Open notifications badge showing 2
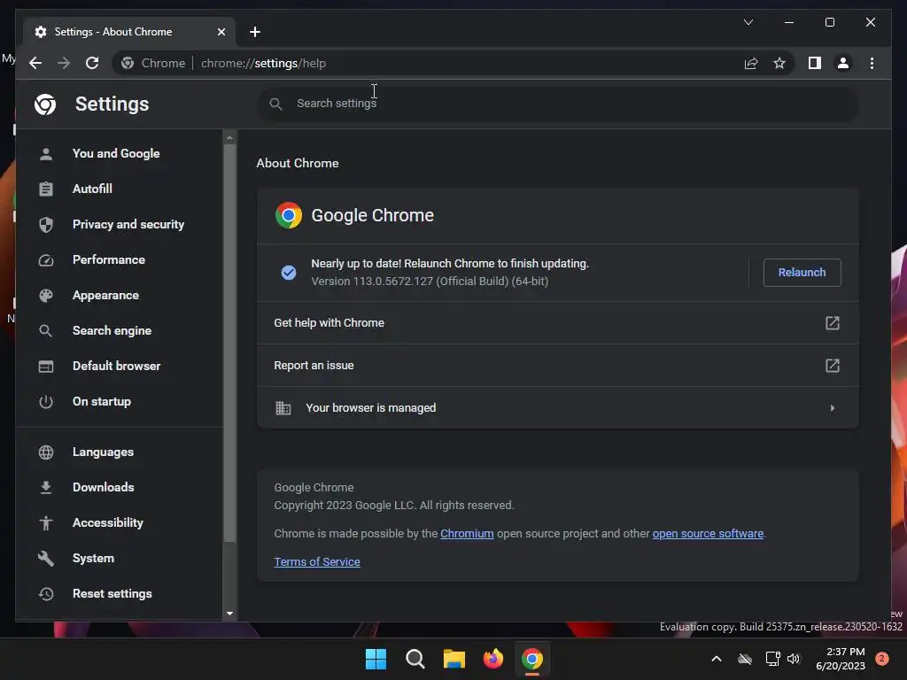This screenshot has width=907, height=680. (x=882, y=659)
